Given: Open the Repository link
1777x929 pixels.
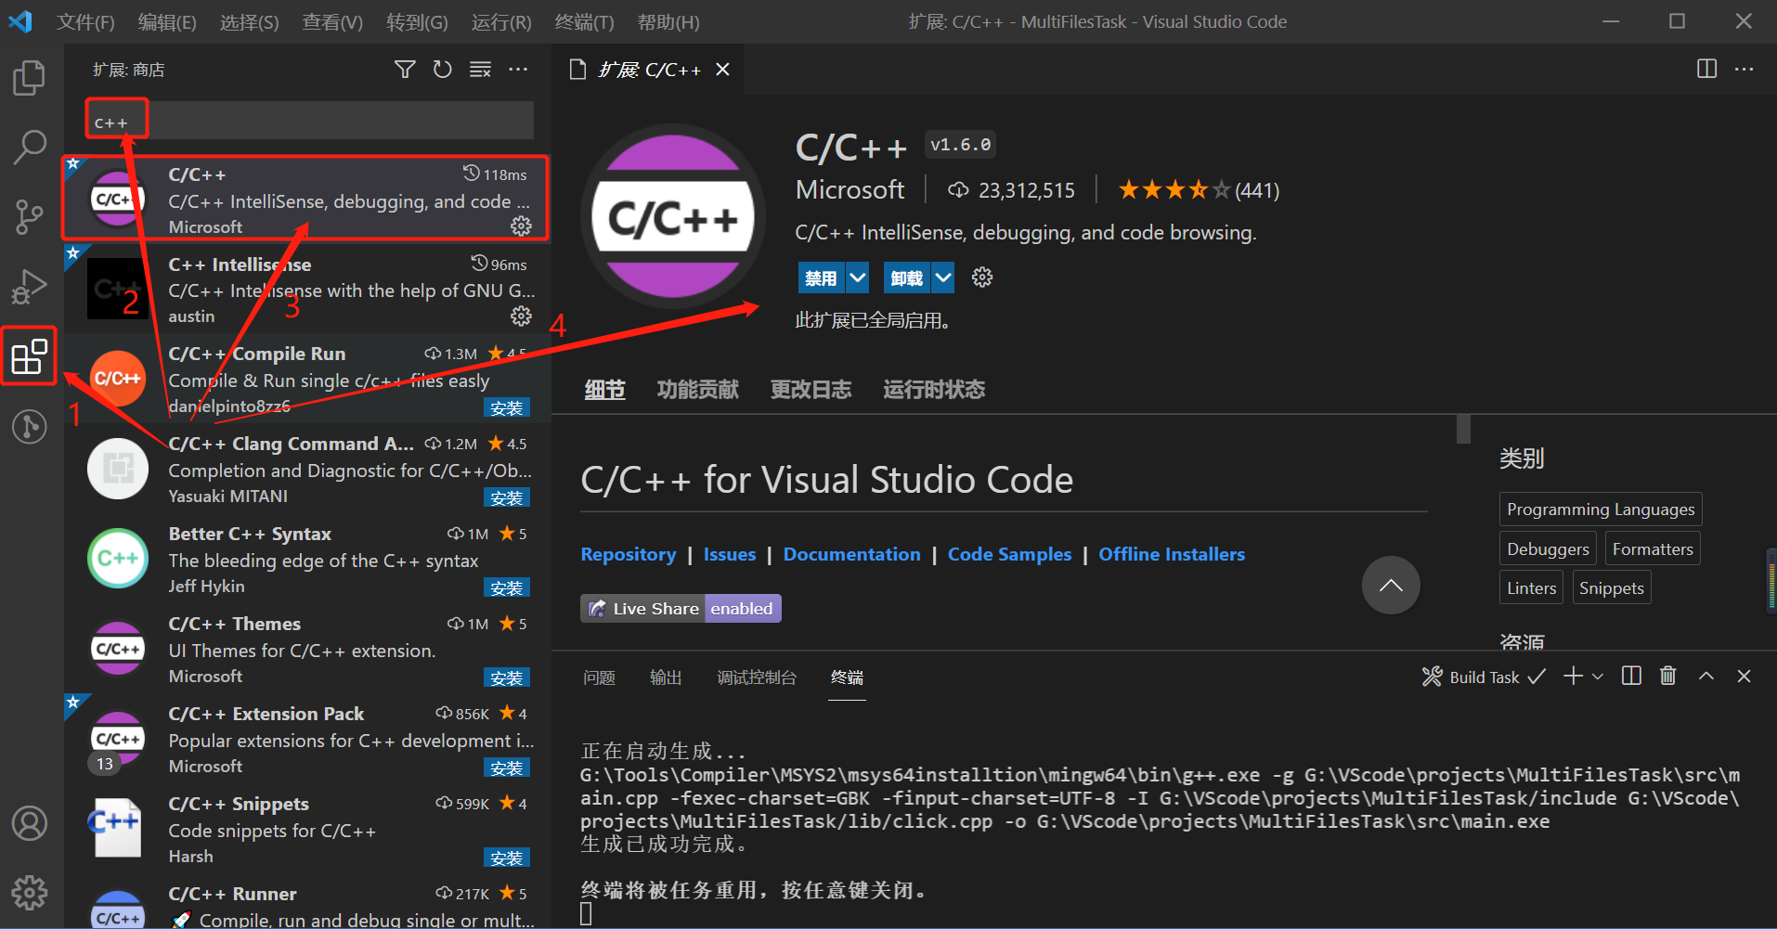Looking at the screenshot, I should pos(629,554).
